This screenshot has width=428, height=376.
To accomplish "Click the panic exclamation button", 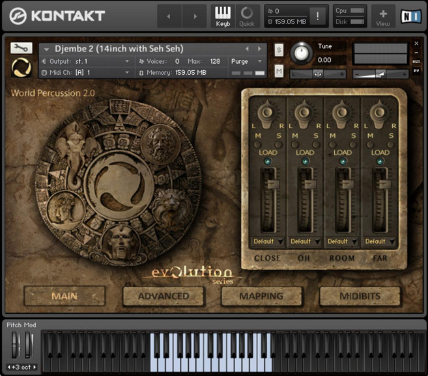I will coord(317,16).
